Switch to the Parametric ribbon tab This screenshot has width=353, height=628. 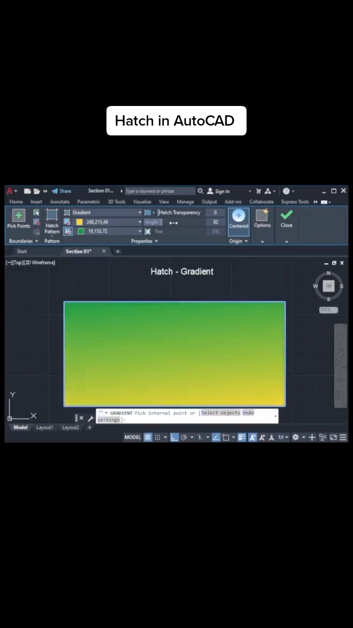point(89,202)
